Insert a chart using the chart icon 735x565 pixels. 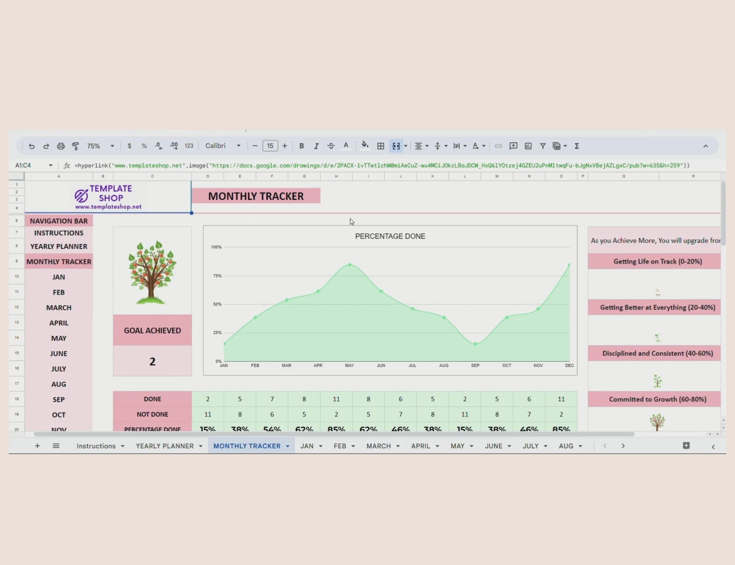[x=528, y=146]
